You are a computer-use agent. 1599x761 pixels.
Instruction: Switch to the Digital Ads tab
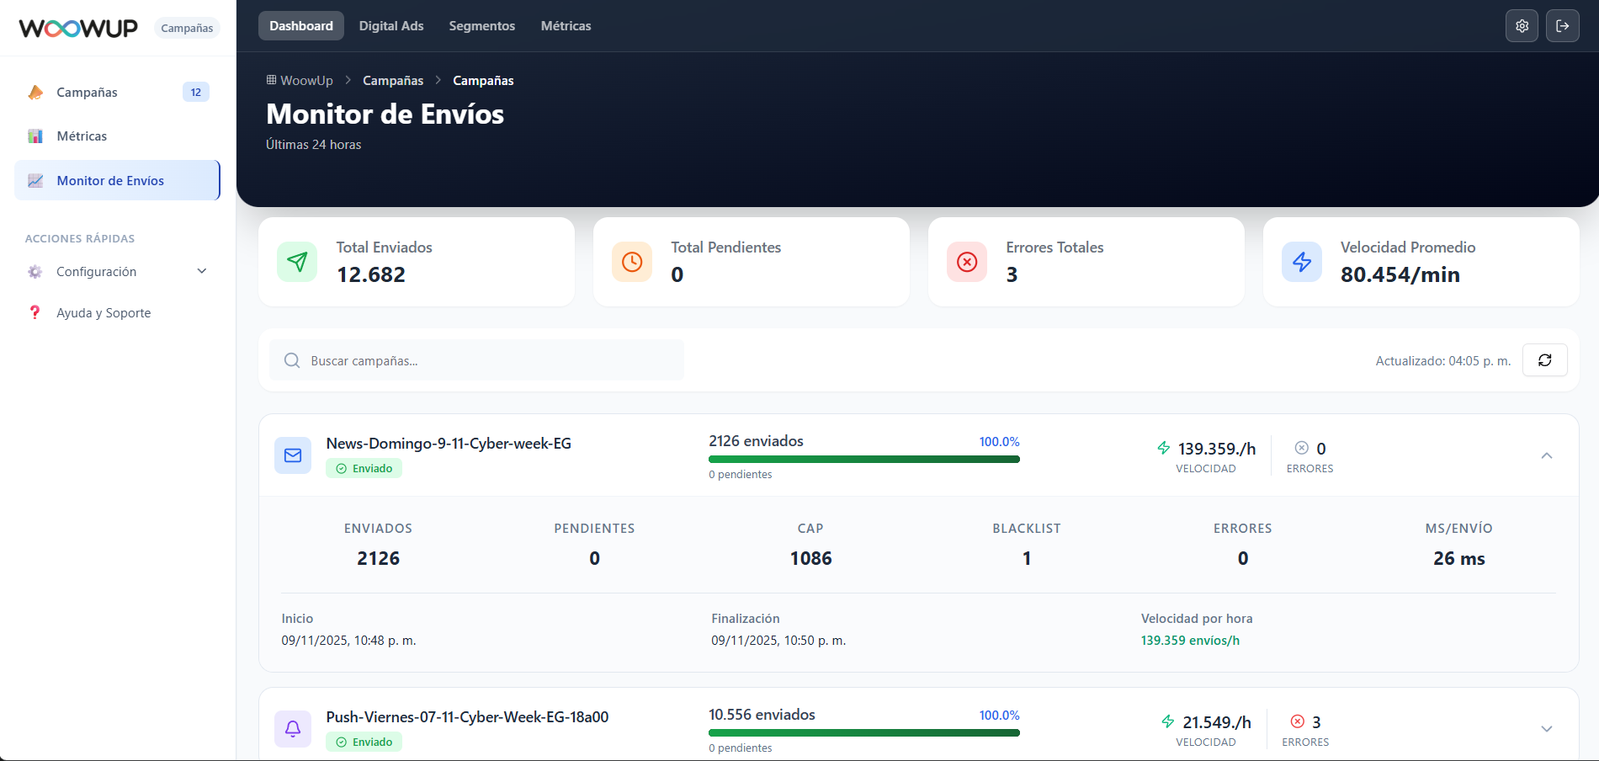(x=391, y=26)
